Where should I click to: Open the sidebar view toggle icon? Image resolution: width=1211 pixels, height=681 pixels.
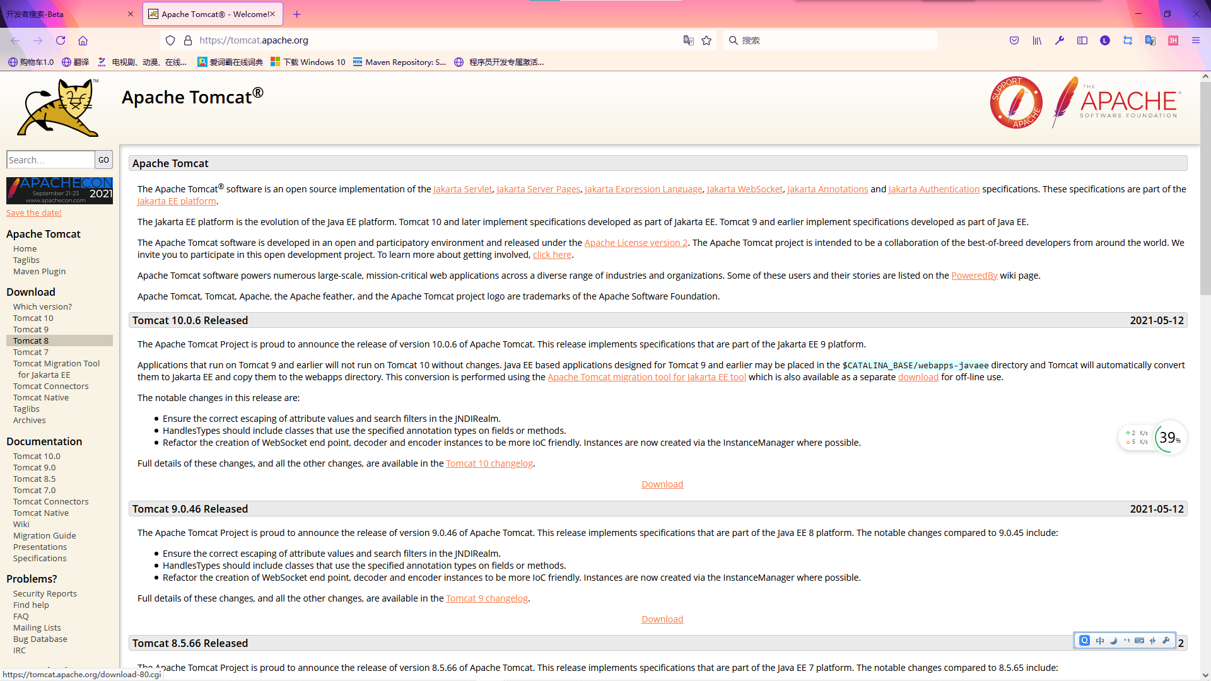1082,40
